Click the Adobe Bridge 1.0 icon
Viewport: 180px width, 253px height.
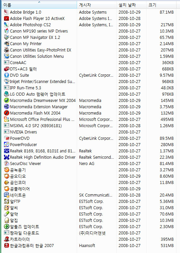pyautogui.click(x=6, y=12)
